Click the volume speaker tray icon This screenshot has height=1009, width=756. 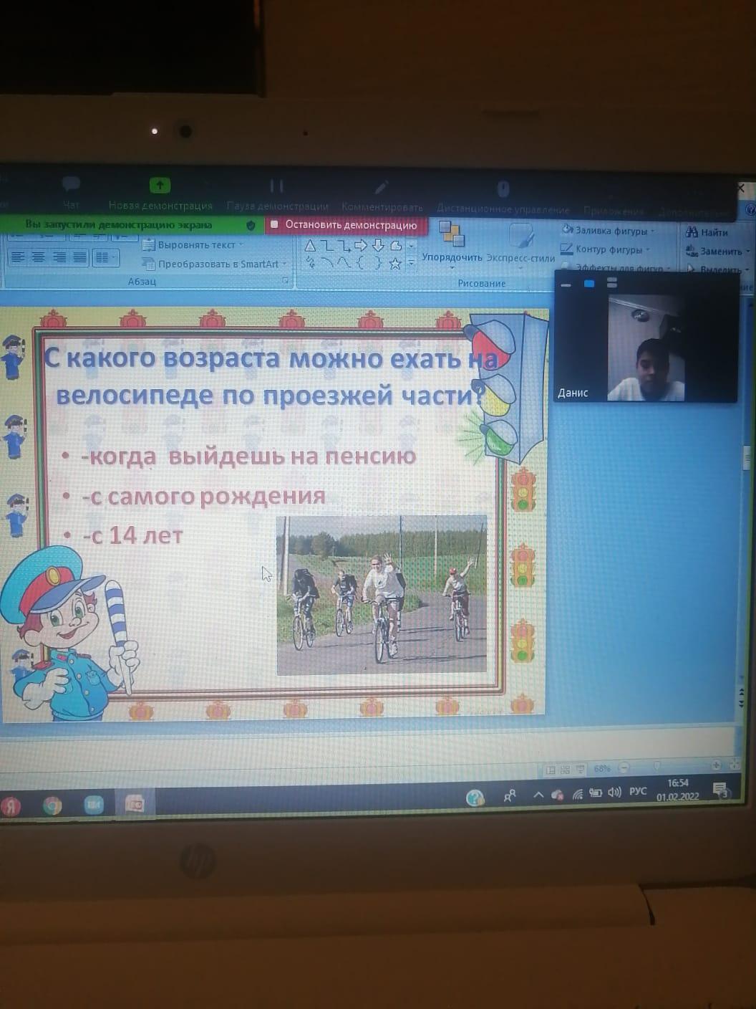tap(614, 792)
